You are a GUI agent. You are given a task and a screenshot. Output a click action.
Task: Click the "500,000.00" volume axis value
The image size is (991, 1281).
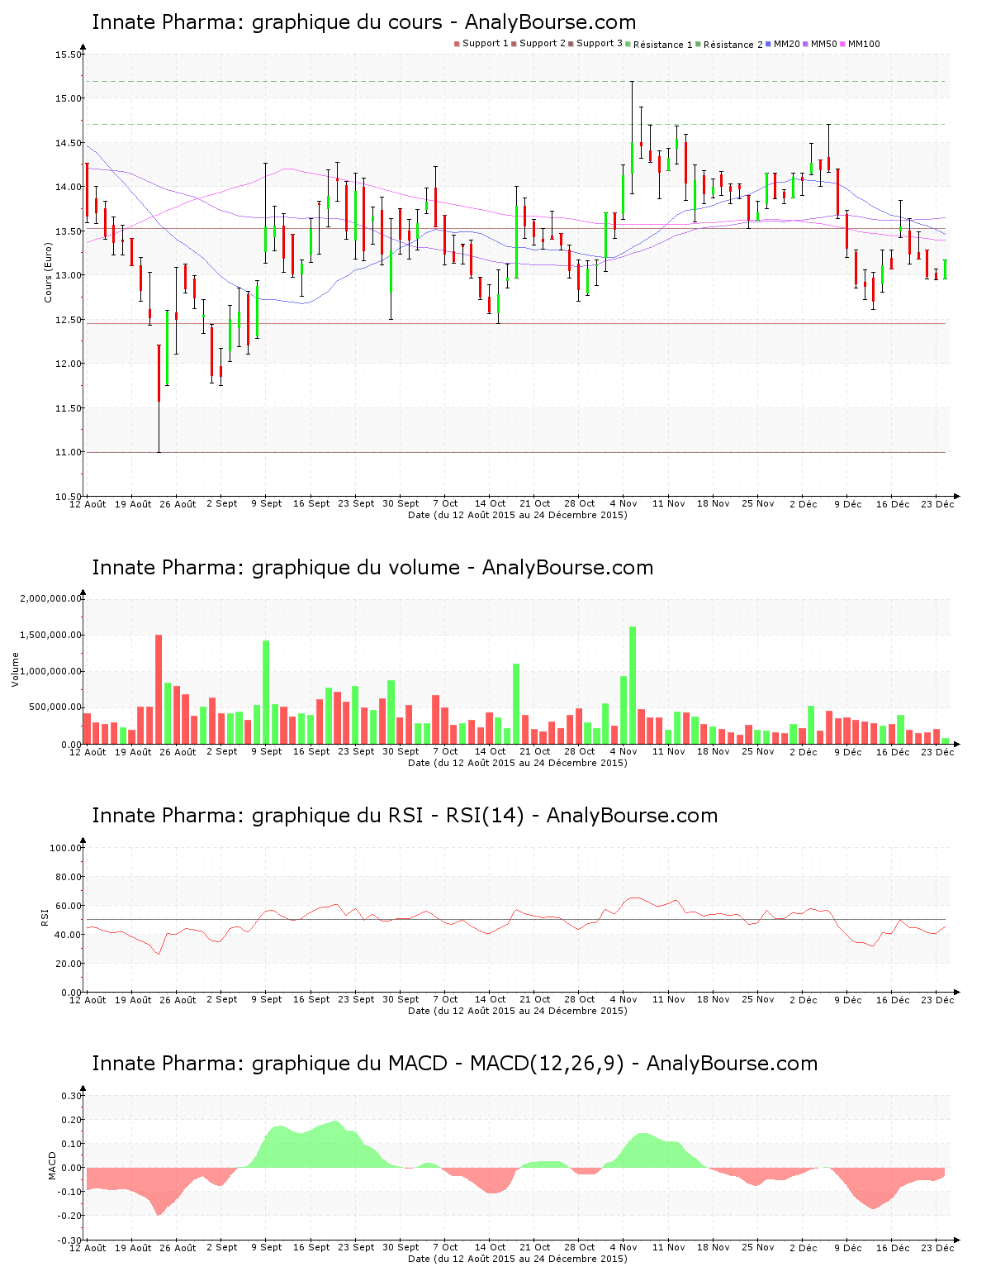(56, 708)
